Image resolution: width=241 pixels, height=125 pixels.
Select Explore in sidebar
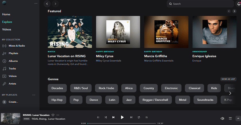[x=7, y=22]
